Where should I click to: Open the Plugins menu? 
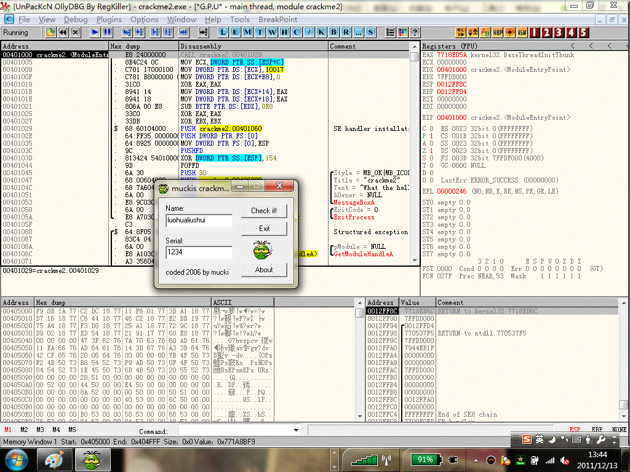[109, 19]
